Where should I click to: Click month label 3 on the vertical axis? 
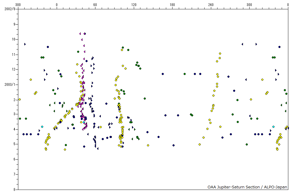coord(14,114)
